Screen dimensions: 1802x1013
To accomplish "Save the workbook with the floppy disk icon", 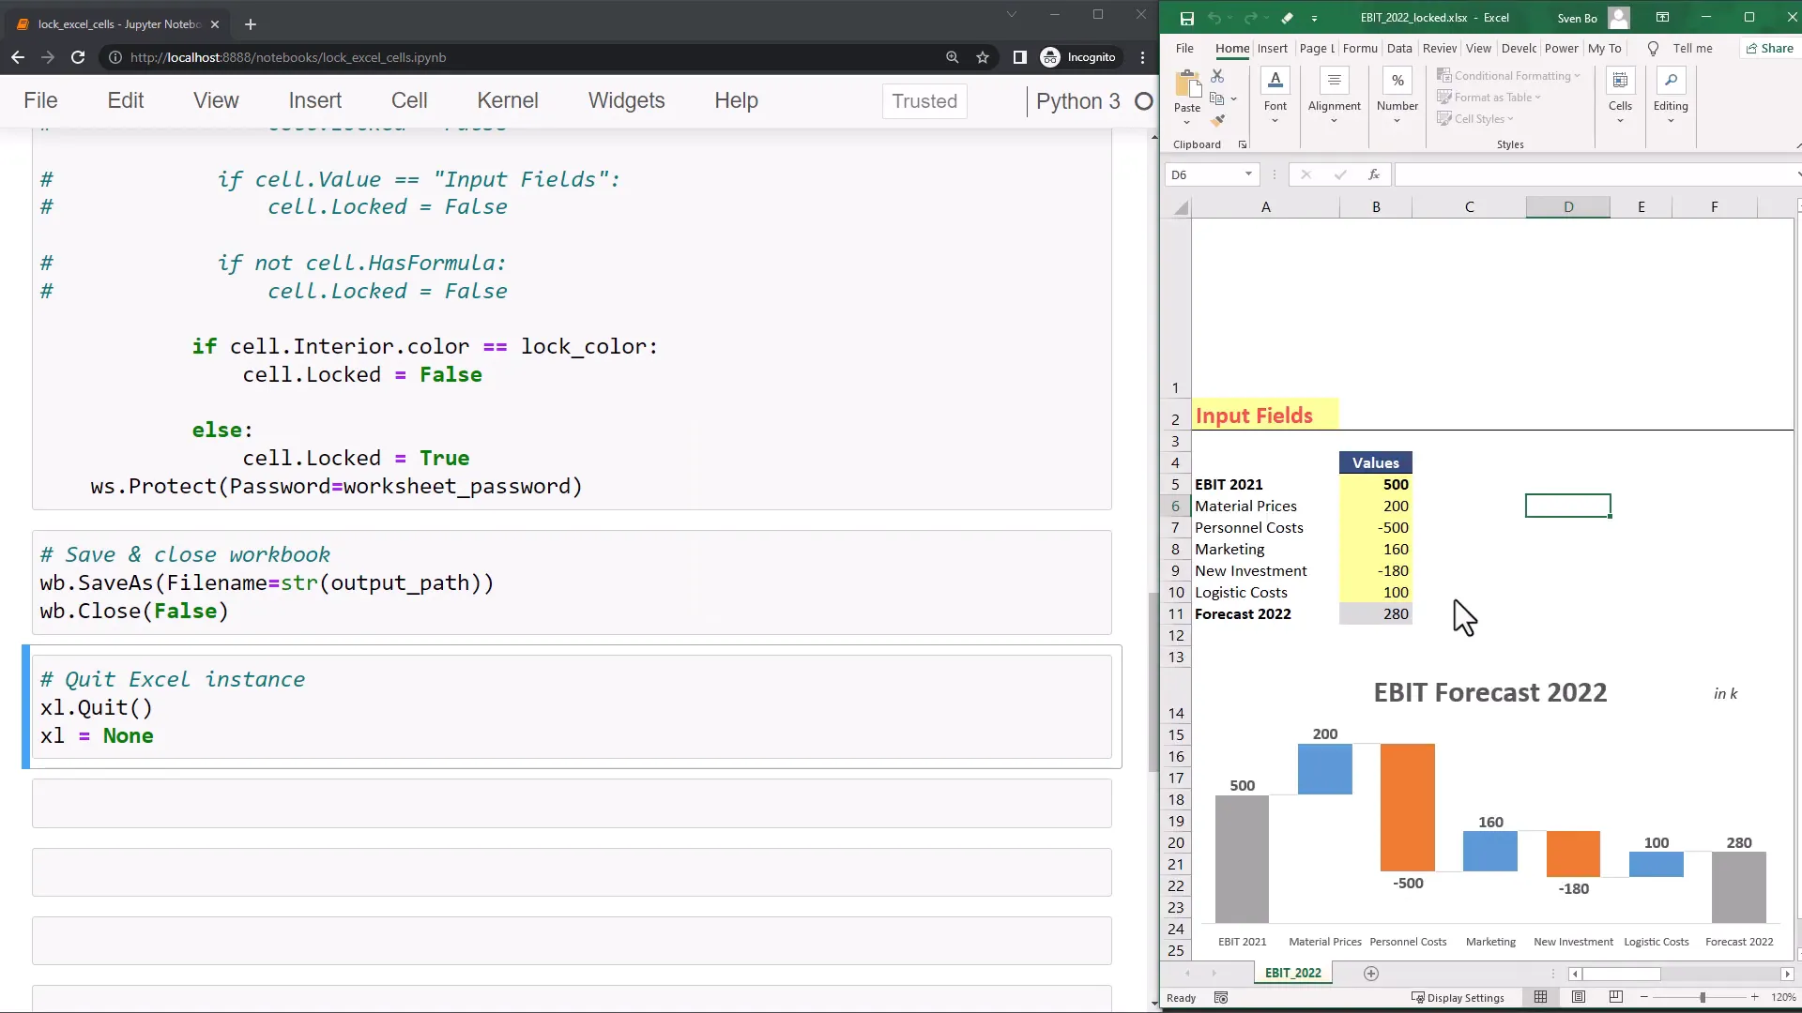I will (1186, 18).
